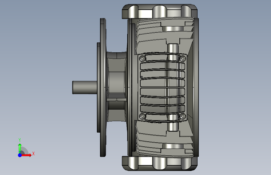Click the green Y axis arrow on triad
The image size is (271, 175).
tap(20, 148)
